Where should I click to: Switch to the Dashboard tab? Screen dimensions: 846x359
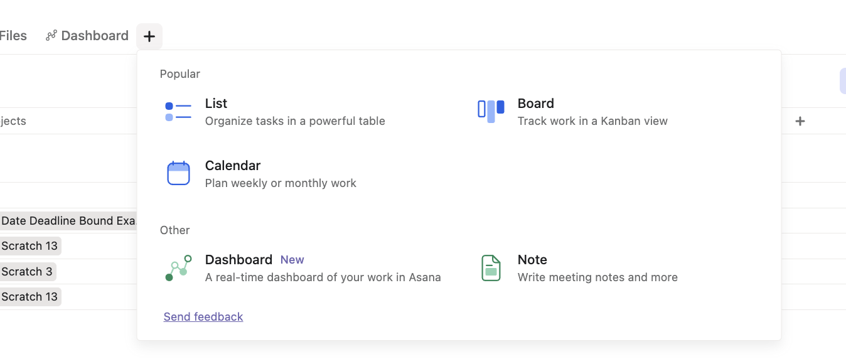click(95, 36)
